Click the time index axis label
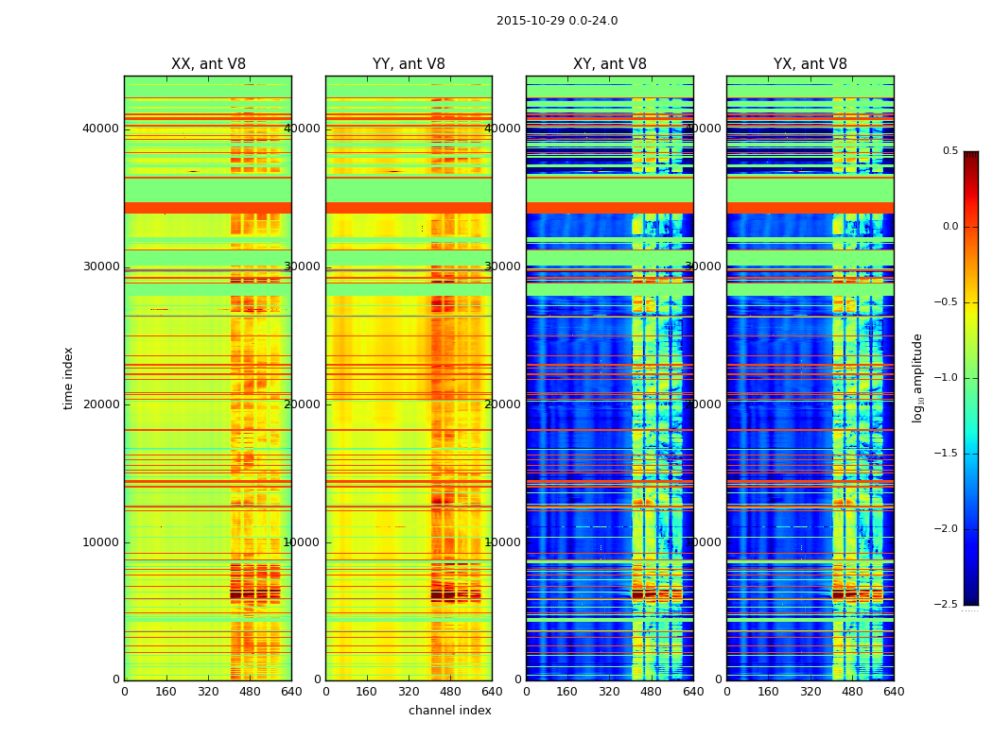993x756 pixels. (68, 378)
